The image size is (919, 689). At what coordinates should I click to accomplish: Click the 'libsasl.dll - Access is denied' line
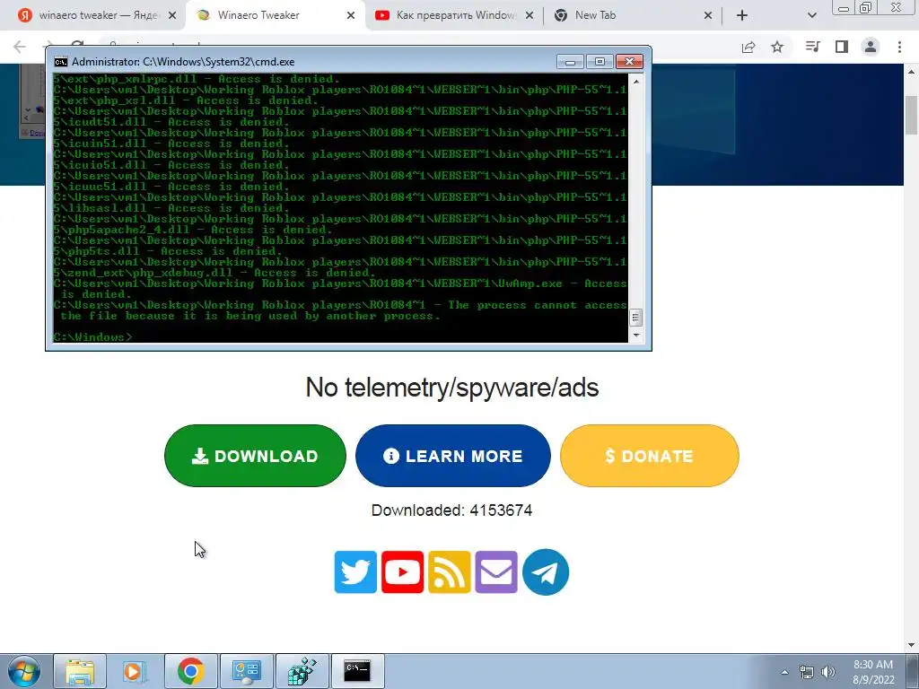[171, 208]
